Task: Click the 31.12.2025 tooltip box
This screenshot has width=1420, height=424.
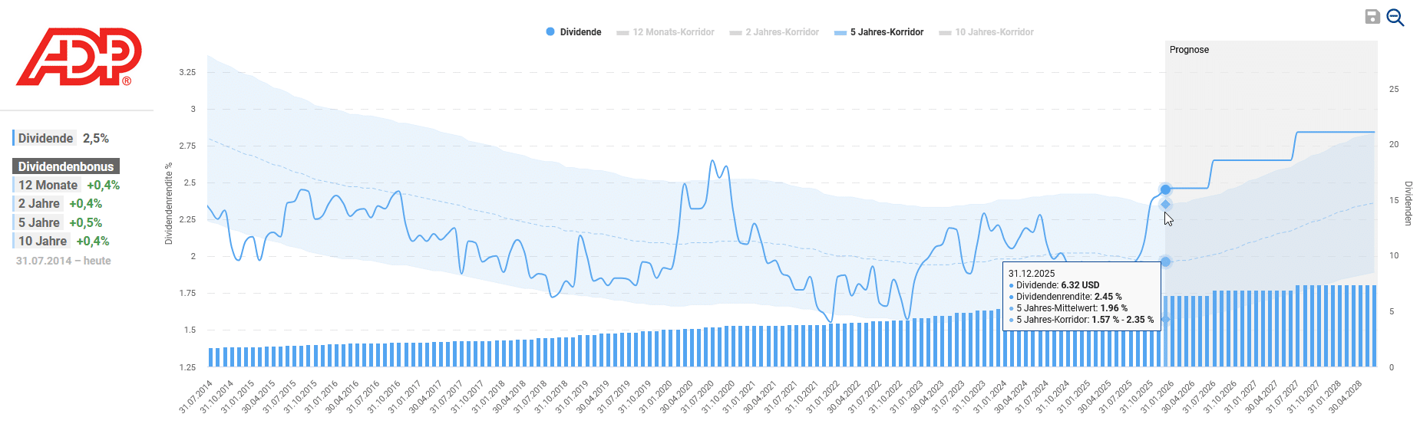Action: click(1081, 297)
